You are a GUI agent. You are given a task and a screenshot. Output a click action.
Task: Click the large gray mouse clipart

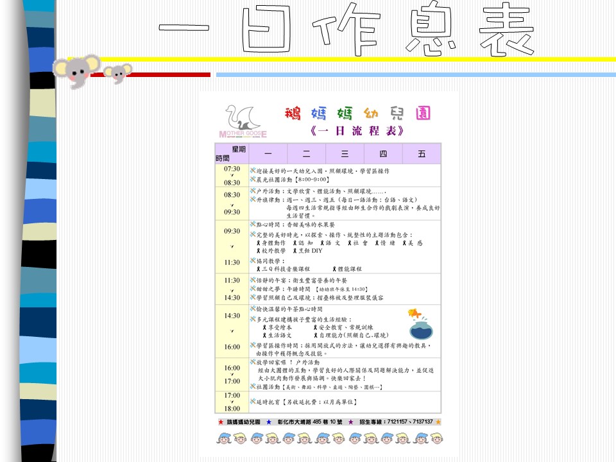tap(77, 69)
